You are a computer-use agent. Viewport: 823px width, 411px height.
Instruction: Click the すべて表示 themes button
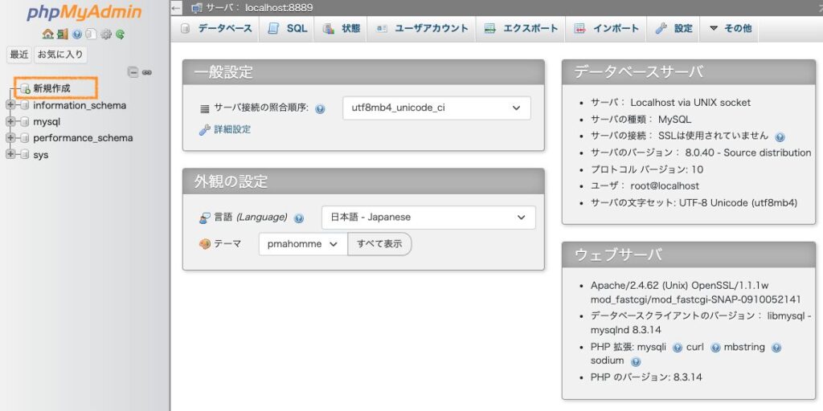[x=379, y=244]
